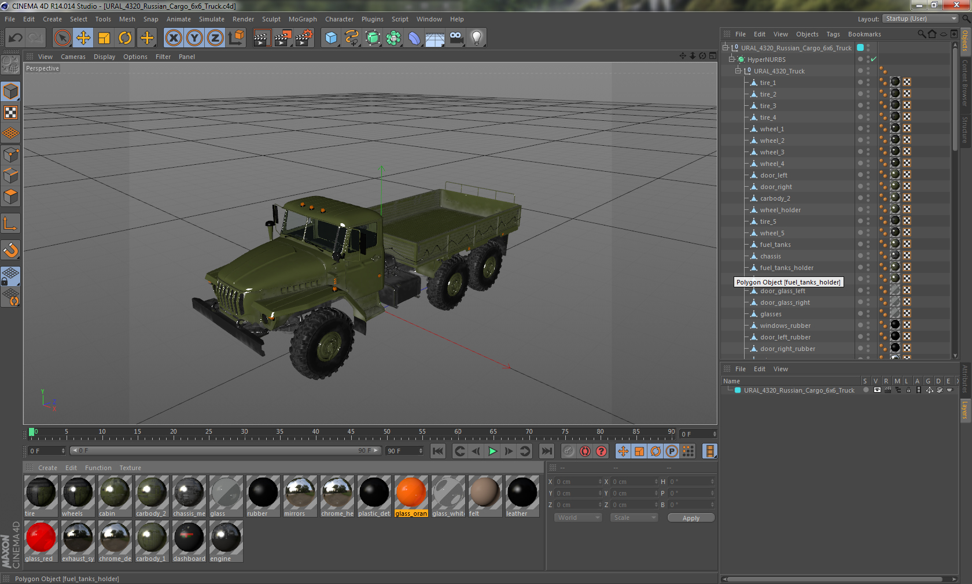
Task: Add a Light object
Action: 477,38
